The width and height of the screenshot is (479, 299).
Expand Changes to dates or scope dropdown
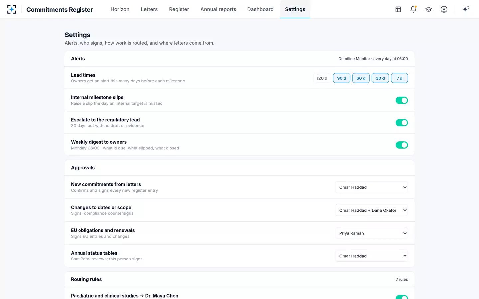[372, 210]
